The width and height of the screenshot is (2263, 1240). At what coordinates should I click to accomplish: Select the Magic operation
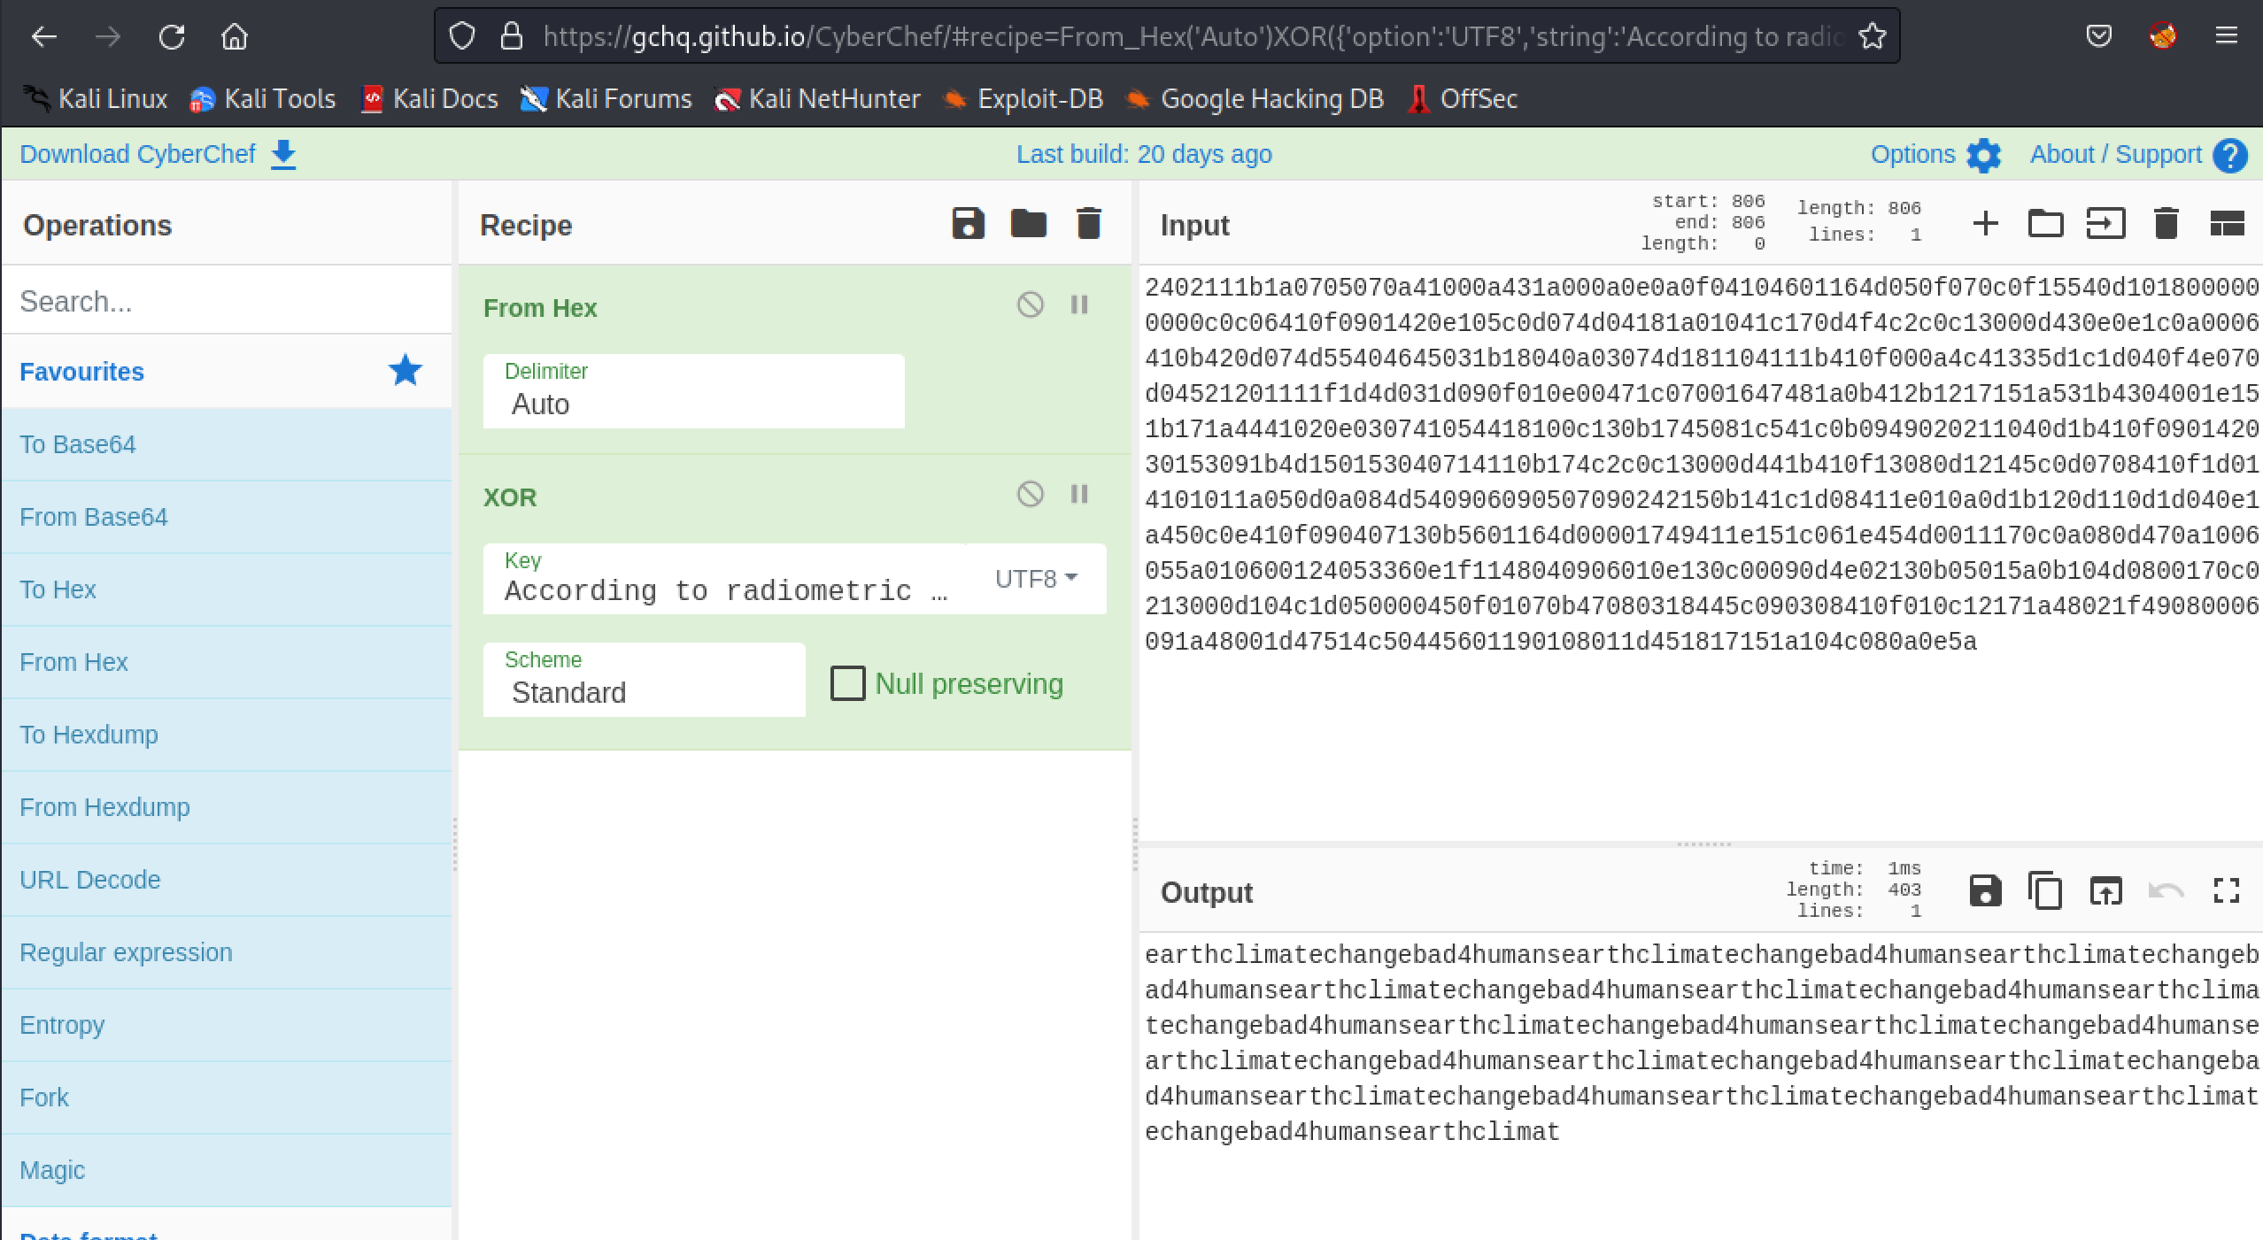tap(52, 1170)
